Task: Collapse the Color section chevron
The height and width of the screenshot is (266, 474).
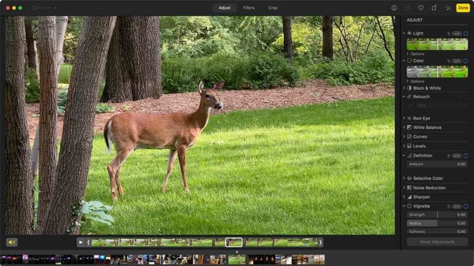Action: [x=404, y=61]
